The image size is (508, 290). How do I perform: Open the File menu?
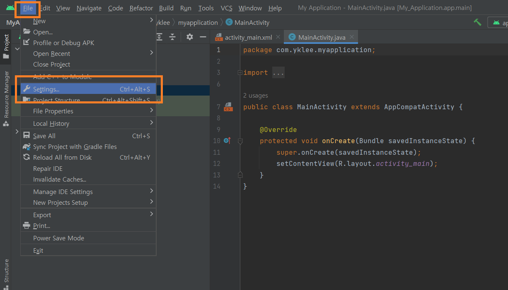(x=28, y=8)
